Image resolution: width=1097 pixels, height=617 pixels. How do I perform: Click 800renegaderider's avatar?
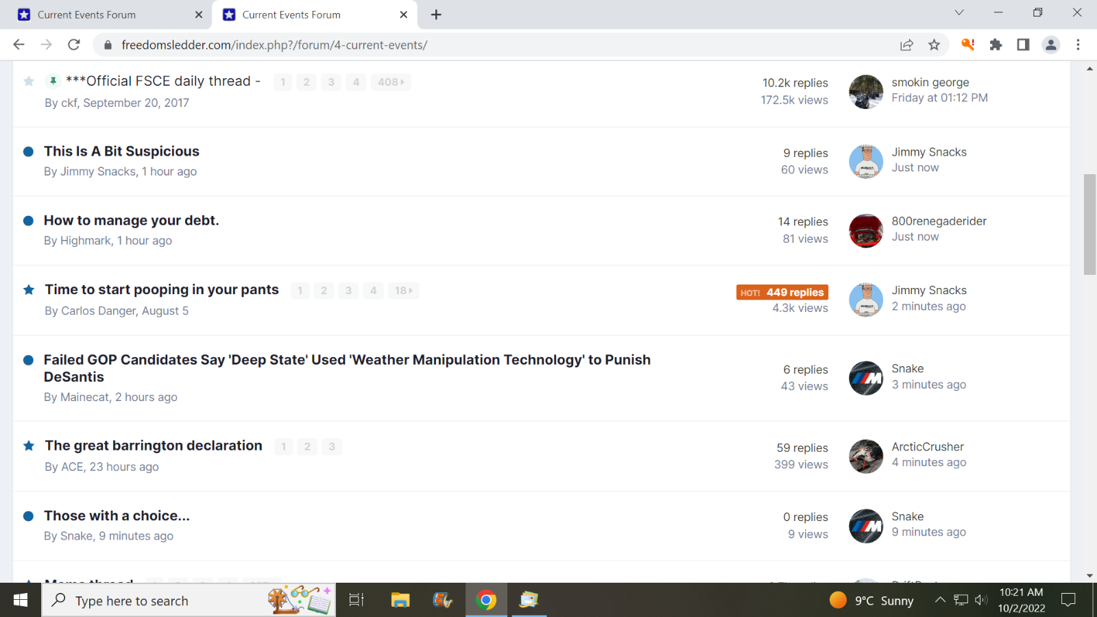(x=866, y=231)
